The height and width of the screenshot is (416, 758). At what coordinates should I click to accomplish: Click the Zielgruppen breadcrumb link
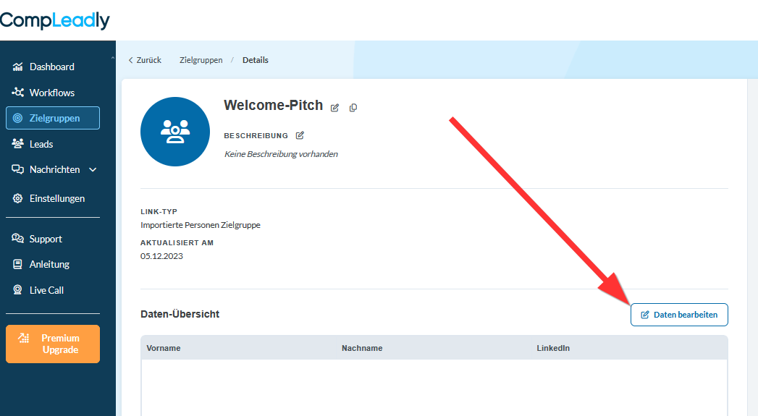coord(201,60)
